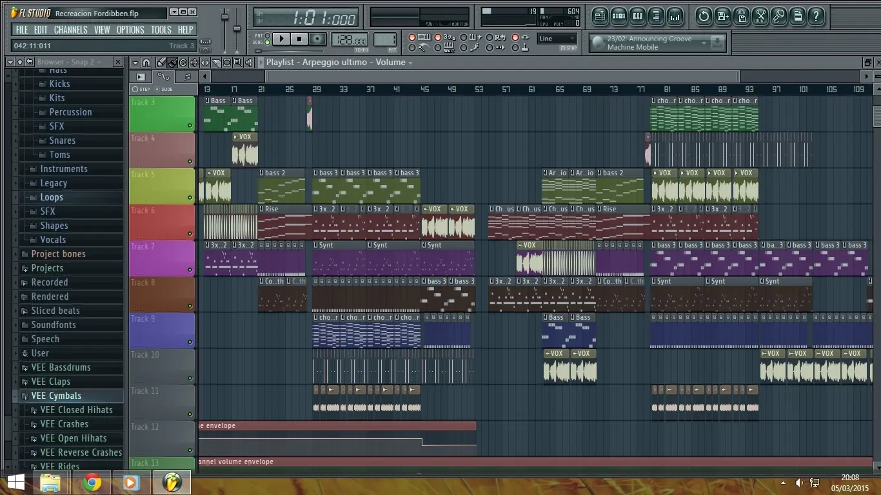Viewport: 881px width, 495px height.
Task: Select the Zoom magnifier tool in playlist
Action: tap(237, 63)
